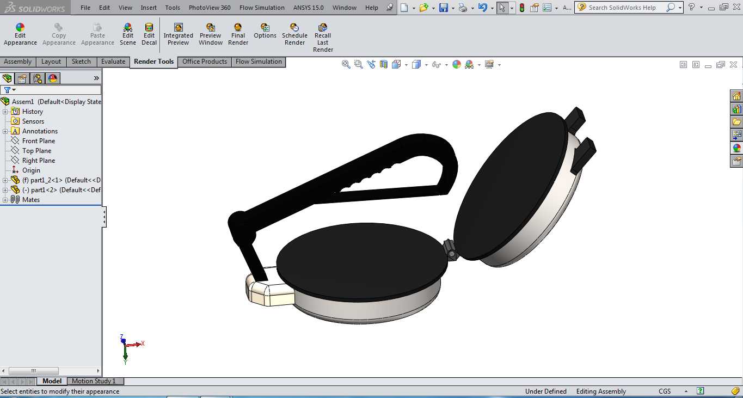Toggle the Section View tool
The image size is (743, 398).
tap(384, 64)
